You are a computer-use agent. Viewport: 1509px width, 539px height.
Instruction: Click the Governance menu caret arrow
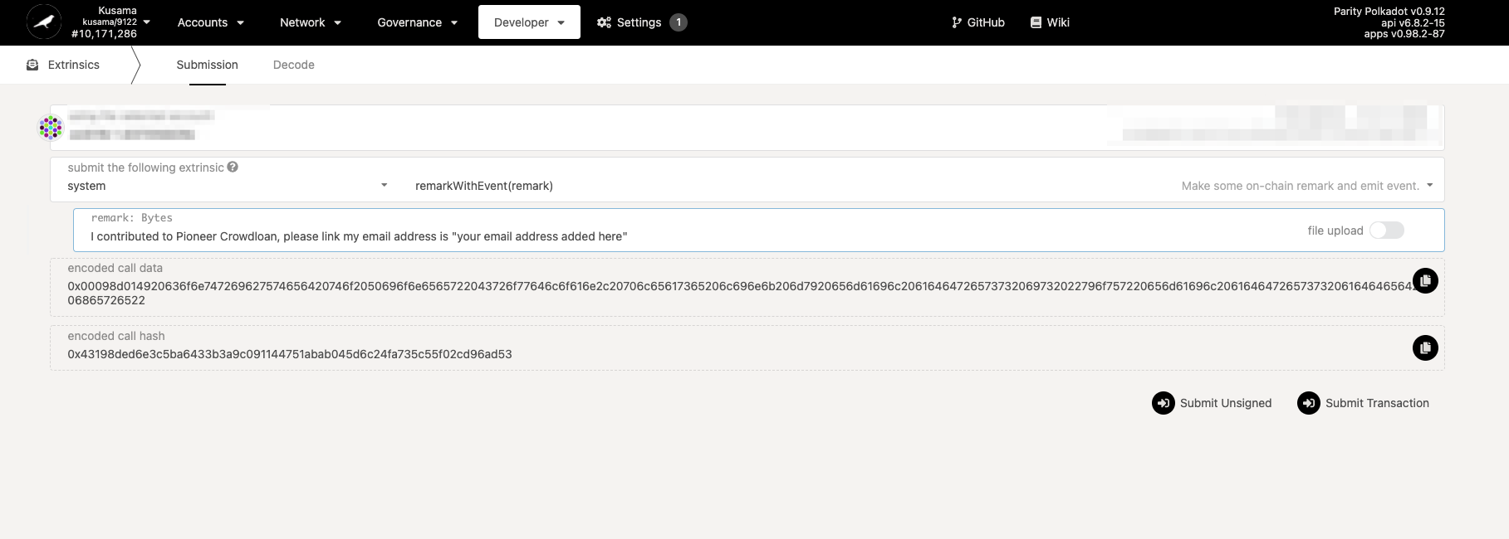[454, 23]
